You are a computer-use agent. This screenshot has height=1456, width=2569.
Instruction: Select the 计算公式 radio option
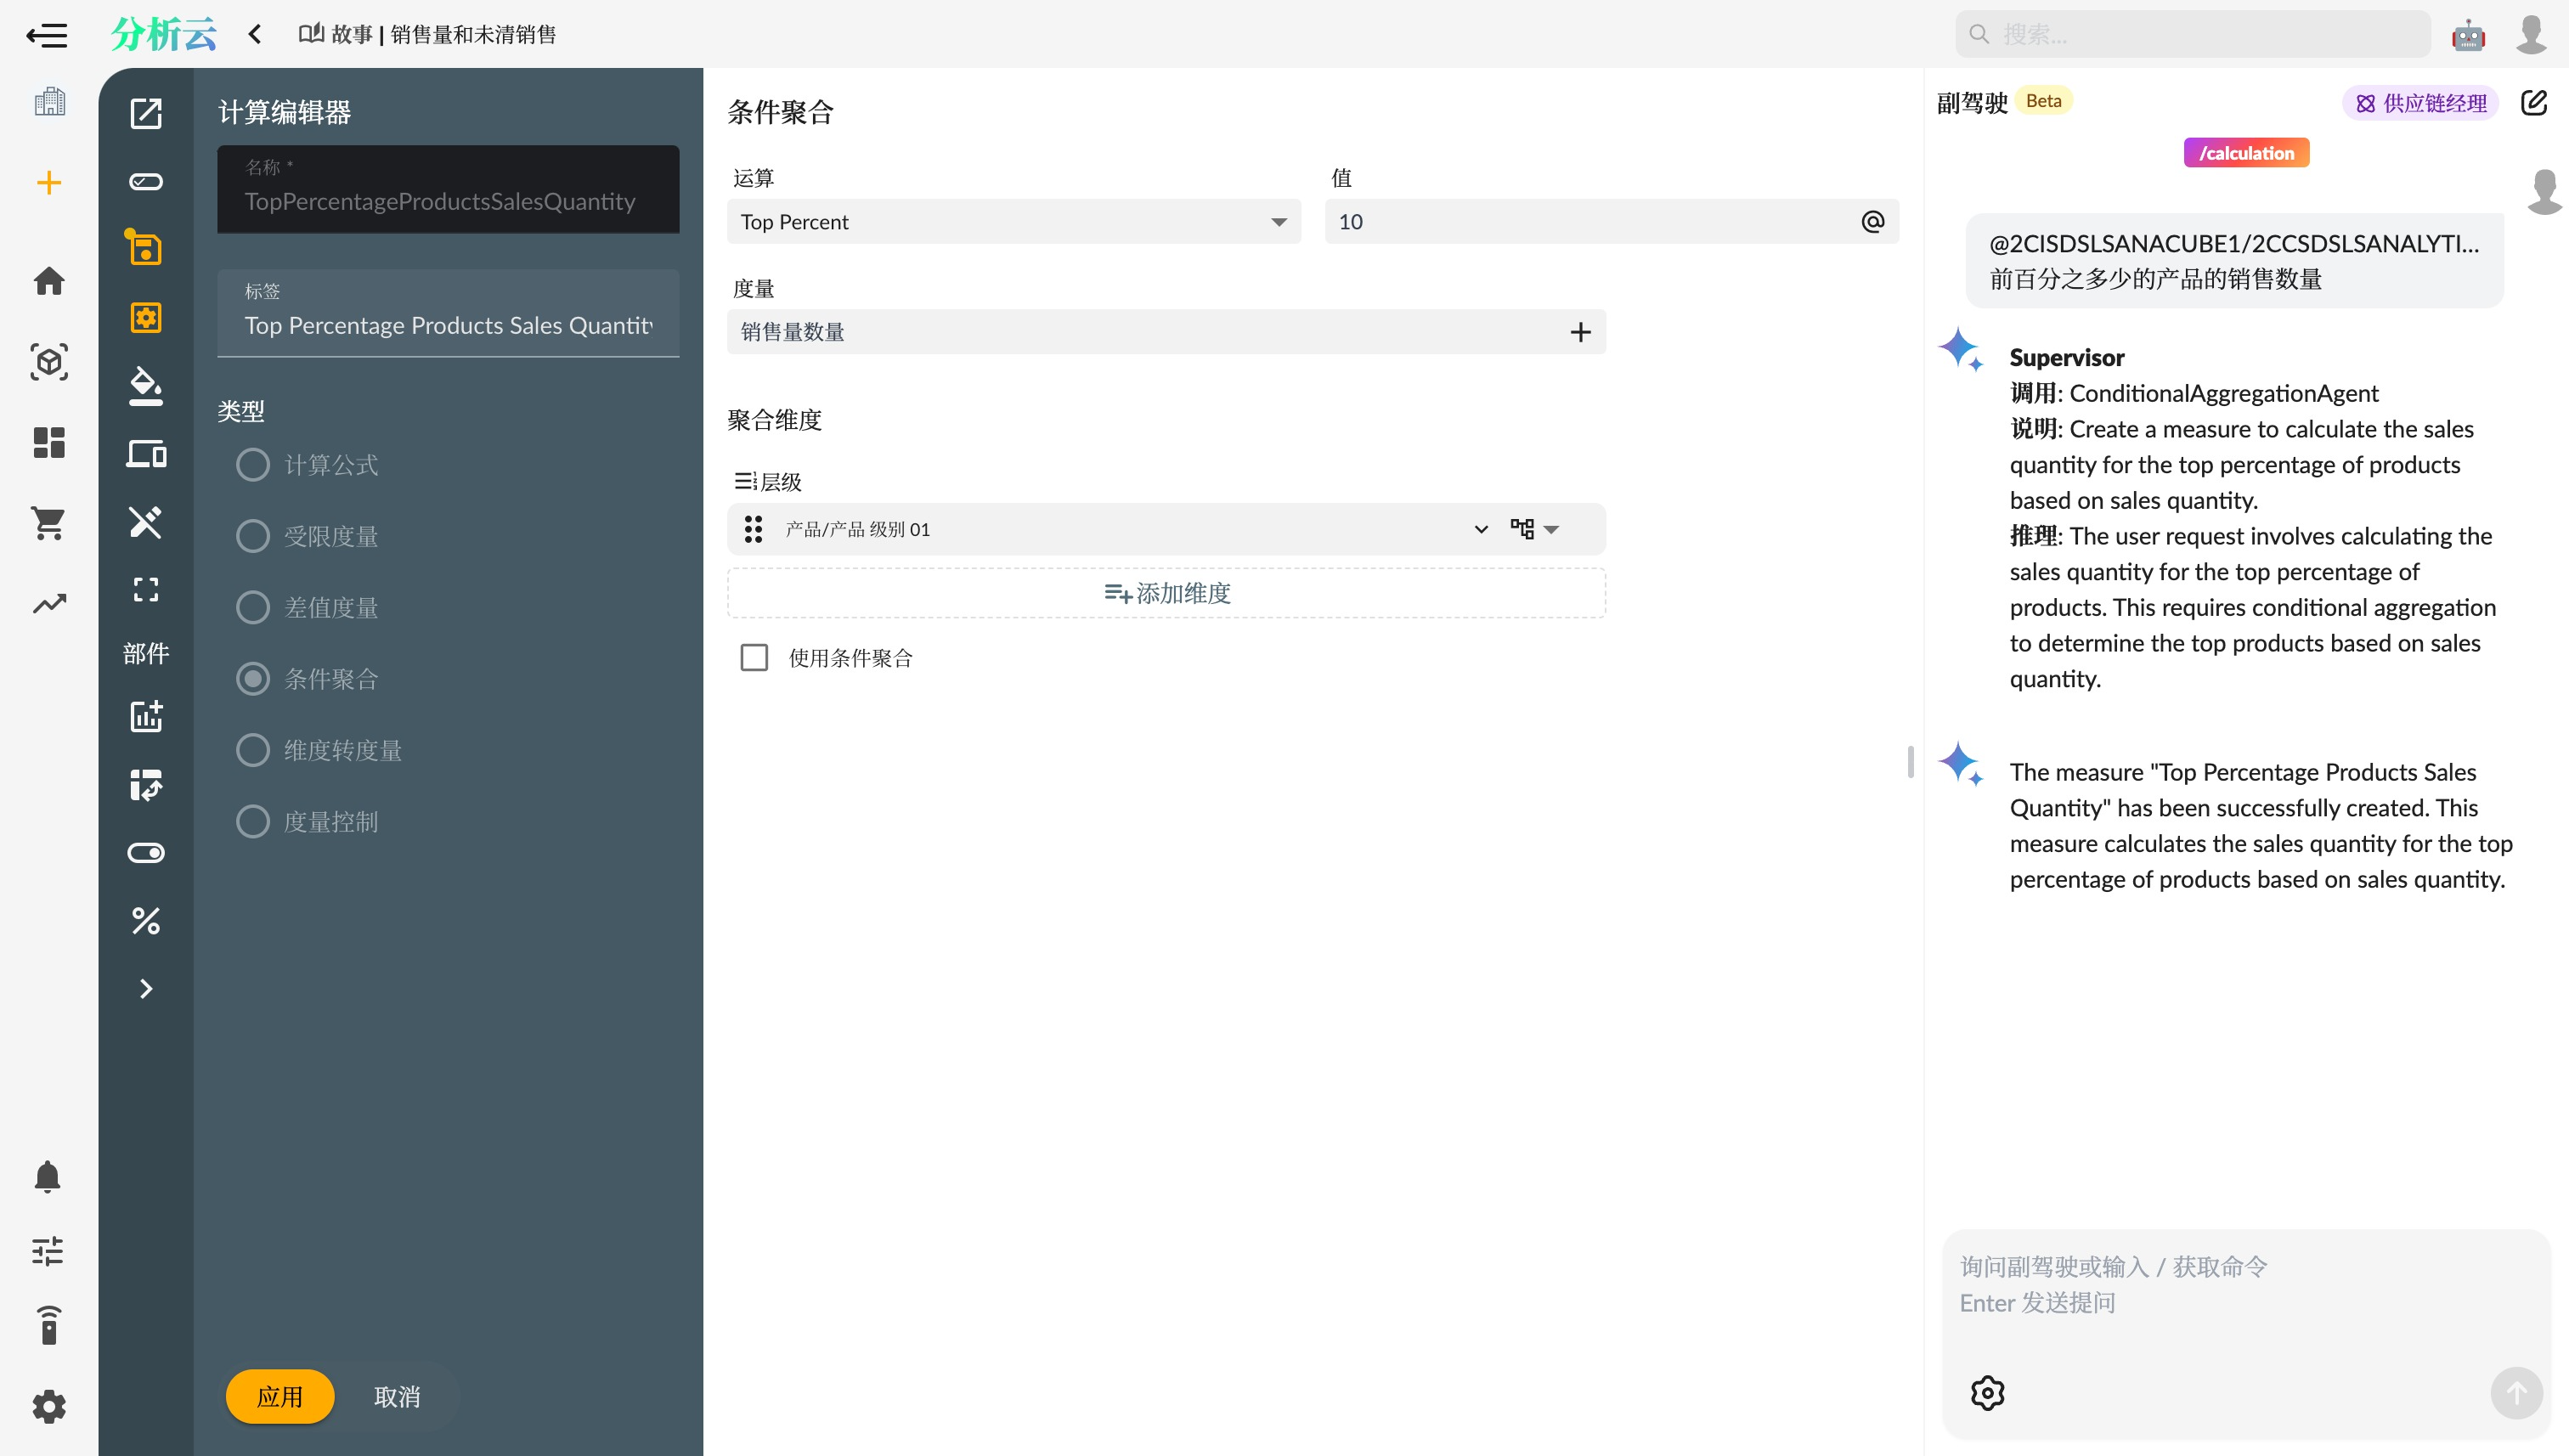coord(253,465)
